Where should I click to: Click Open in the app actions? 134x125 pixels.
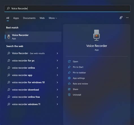click(75, 62)
